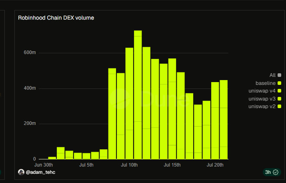Click the Jul 20th x-axis label
This screenshot has height=183, width=286.
point(215,165)
